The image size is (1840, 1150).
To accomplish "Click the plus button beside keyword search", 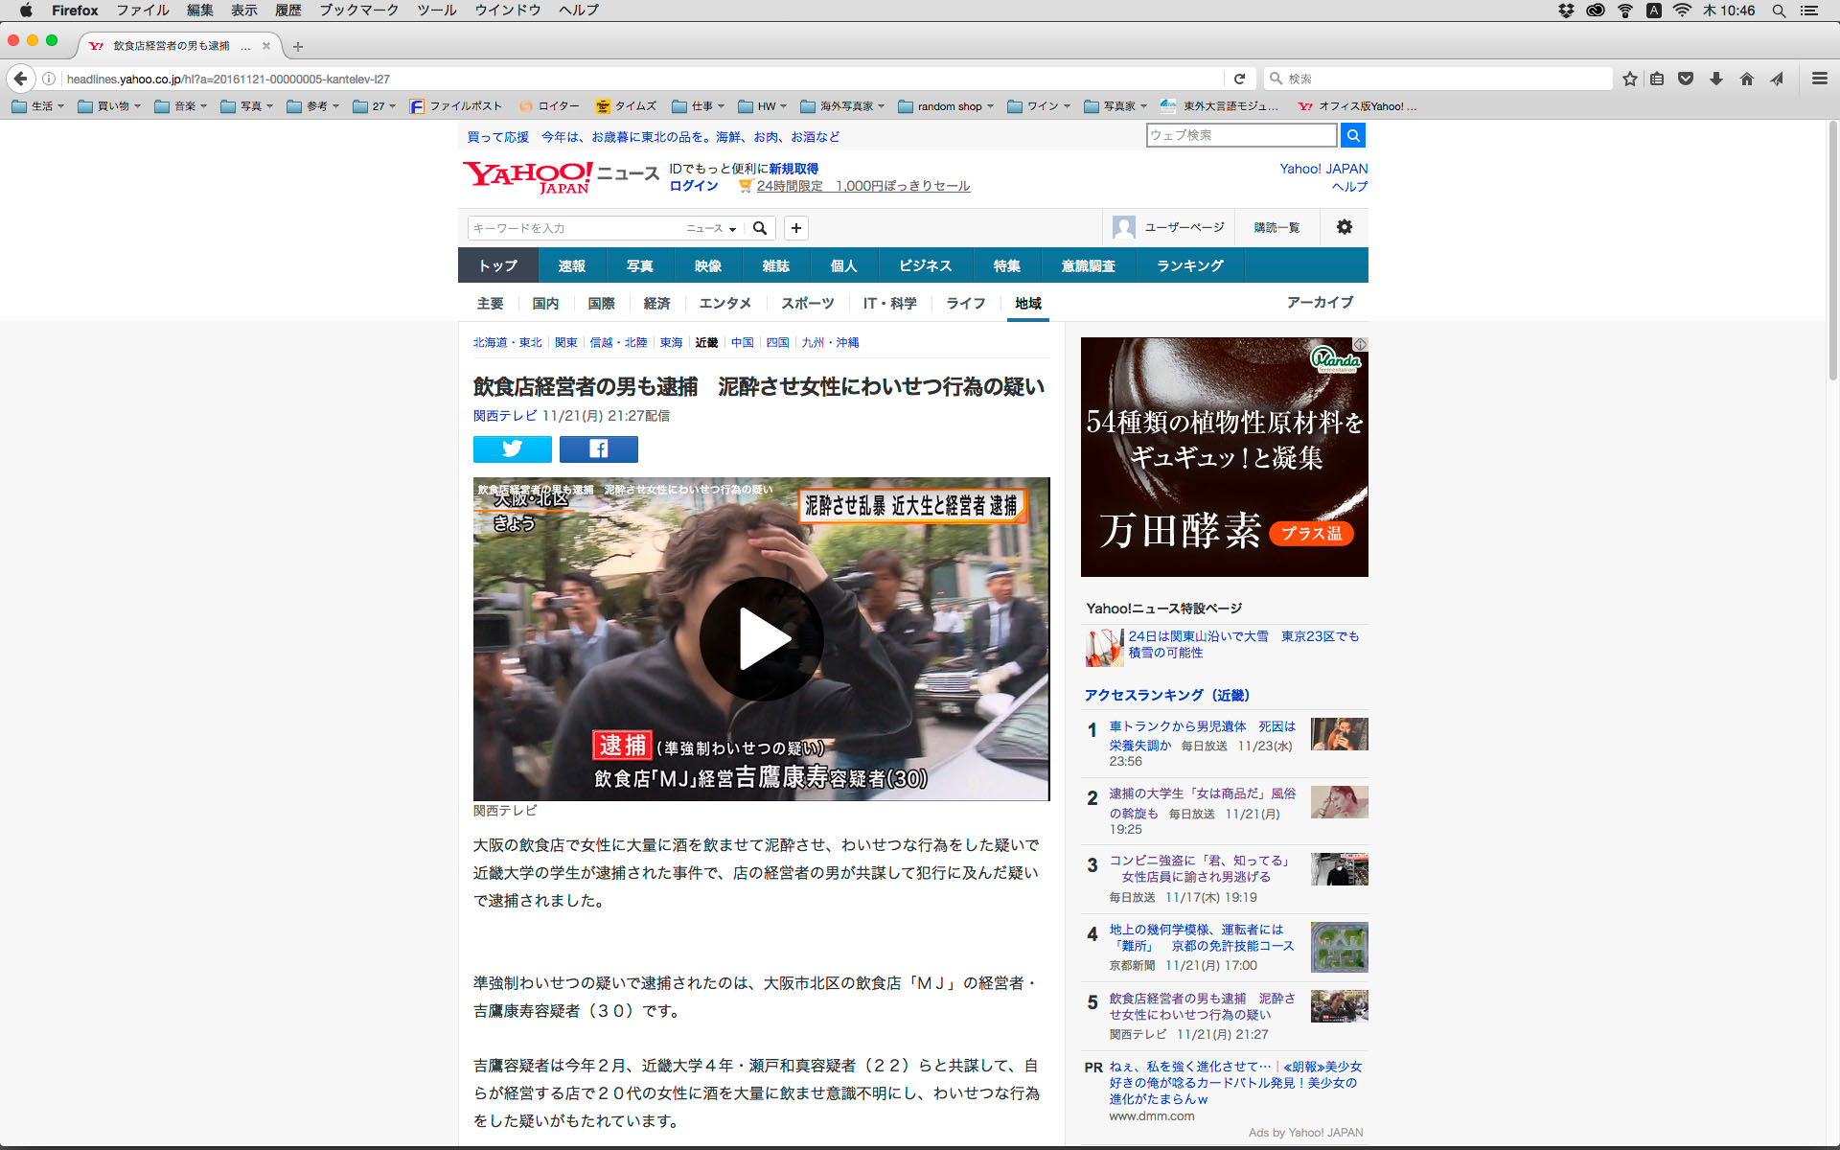I will pos(795,228).
